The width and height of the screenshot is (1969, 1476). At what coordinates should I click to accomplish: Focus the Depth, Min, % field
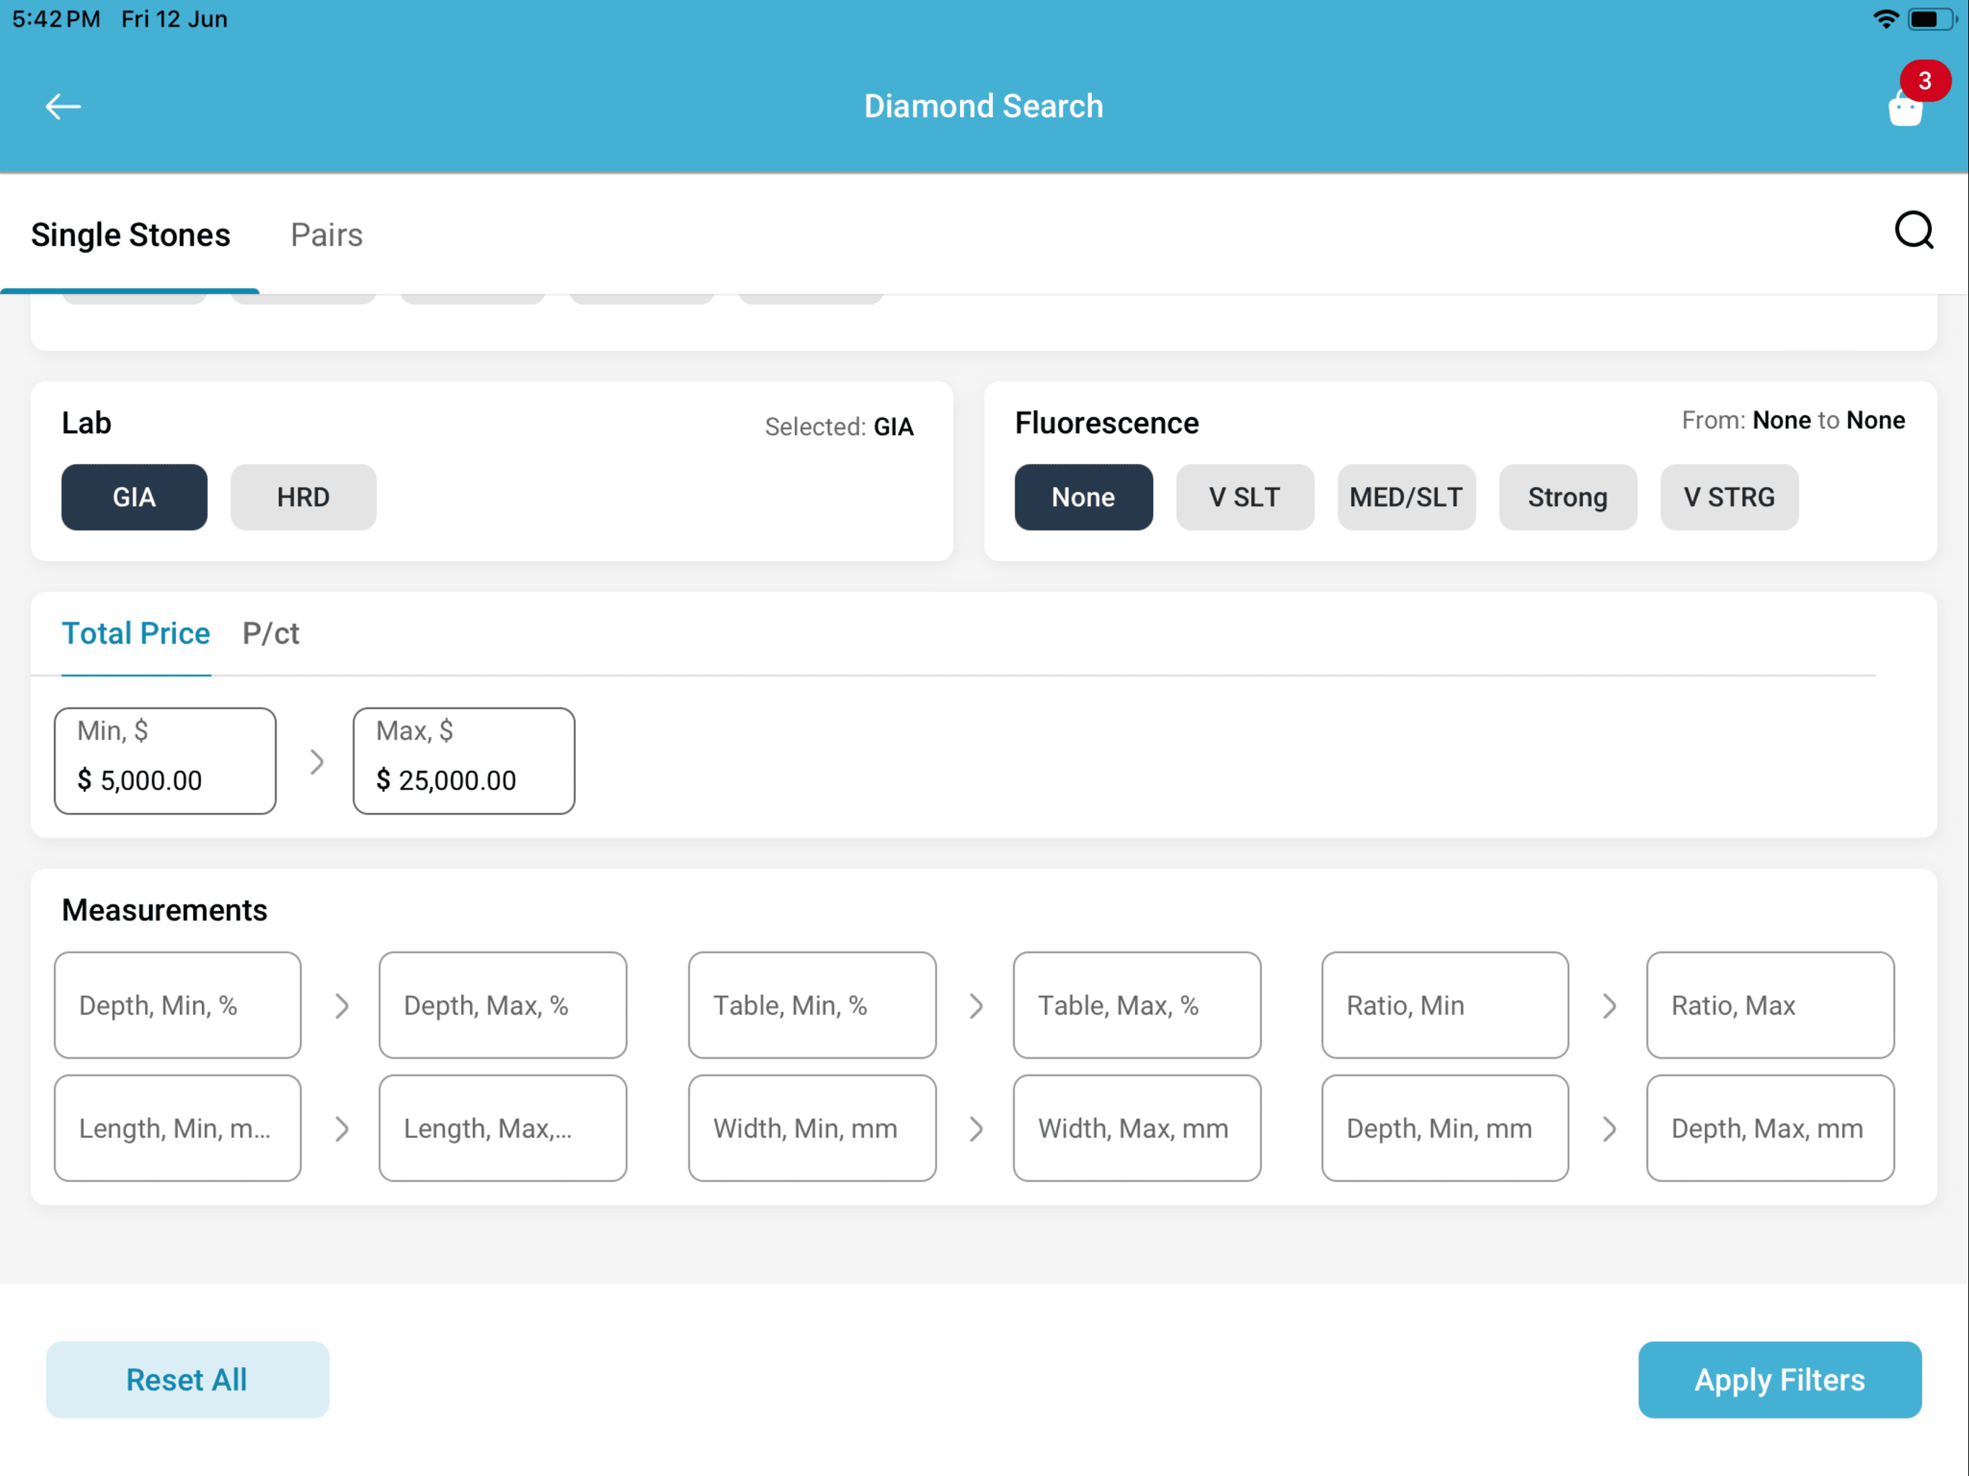[x=177, y=1004]
